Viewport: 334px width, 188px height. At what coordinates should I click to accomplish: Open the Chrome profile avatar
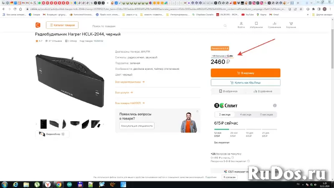[x=324, y=9]
